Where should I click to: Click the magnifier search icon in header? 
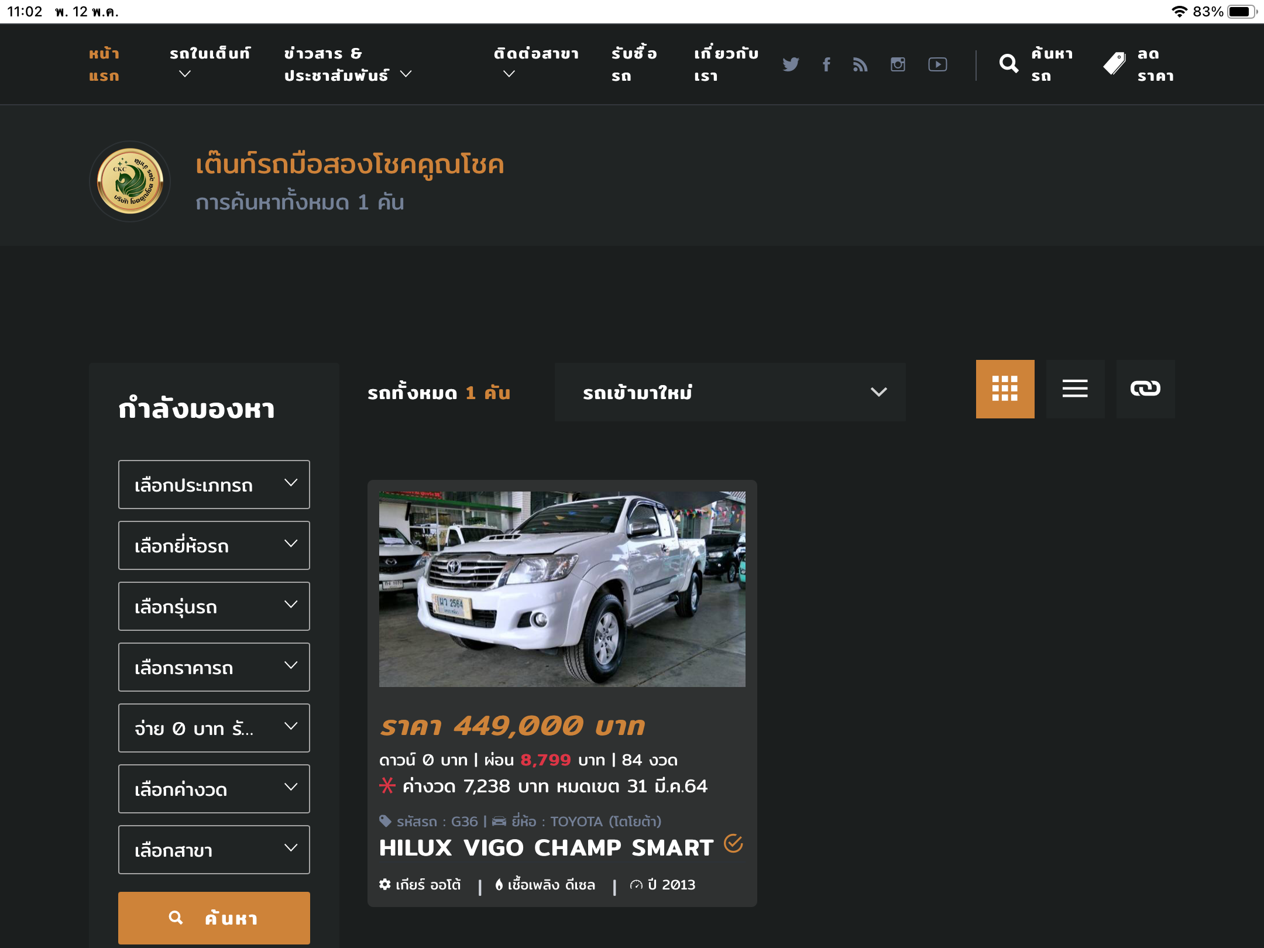tap(1009, 64)
